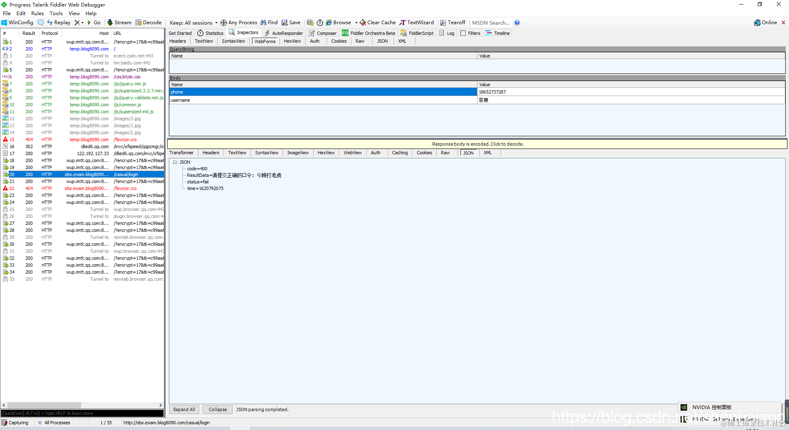The height and width of the screenshot is (430, 789).
Task: Click Any Process target picker
Action: tap(239, 23)
